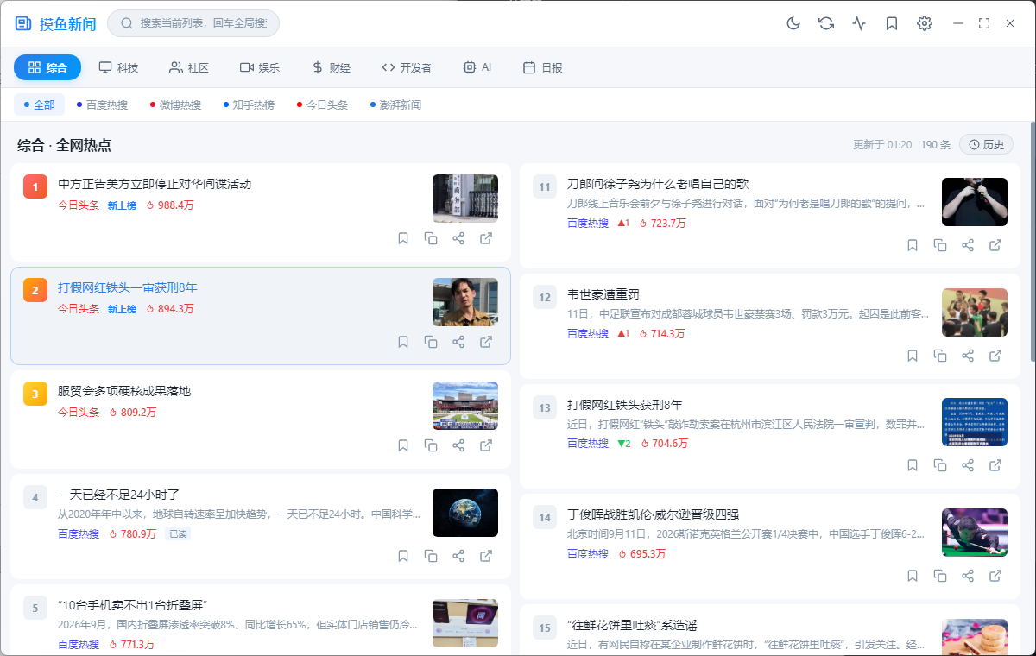This screenshot has height=656, width=1036.
Task: Bookmark 服贸会多项硬核成果落地 item
Action: tap(403, 445)
